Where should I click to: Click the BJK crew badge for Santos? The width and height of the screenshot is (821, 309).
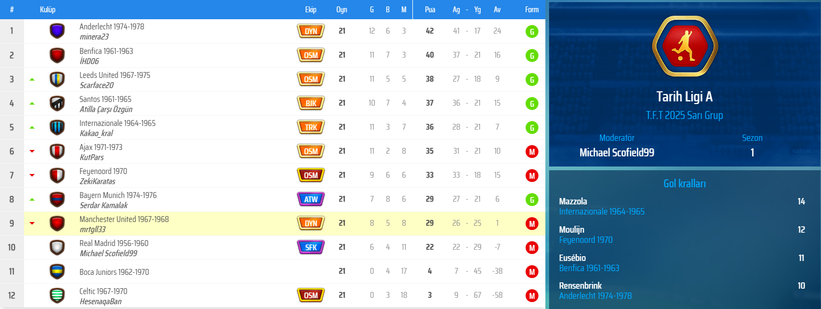click(x=311, y=103)
